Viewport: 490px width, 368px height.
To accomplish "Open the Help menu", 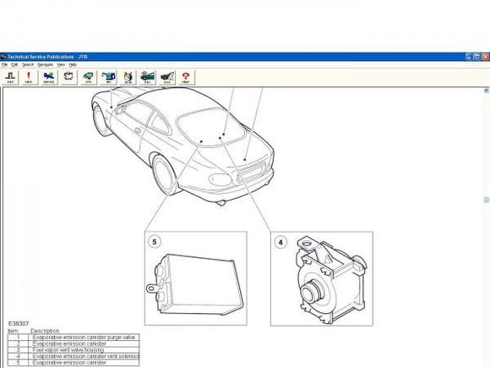I will click(x=73, y=65).
